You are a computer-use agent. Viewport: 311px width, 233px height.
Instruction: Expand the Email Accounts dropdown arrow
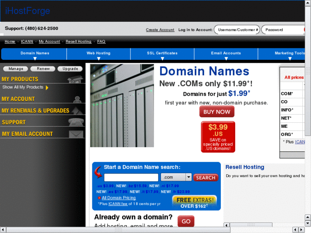[226, 59]
